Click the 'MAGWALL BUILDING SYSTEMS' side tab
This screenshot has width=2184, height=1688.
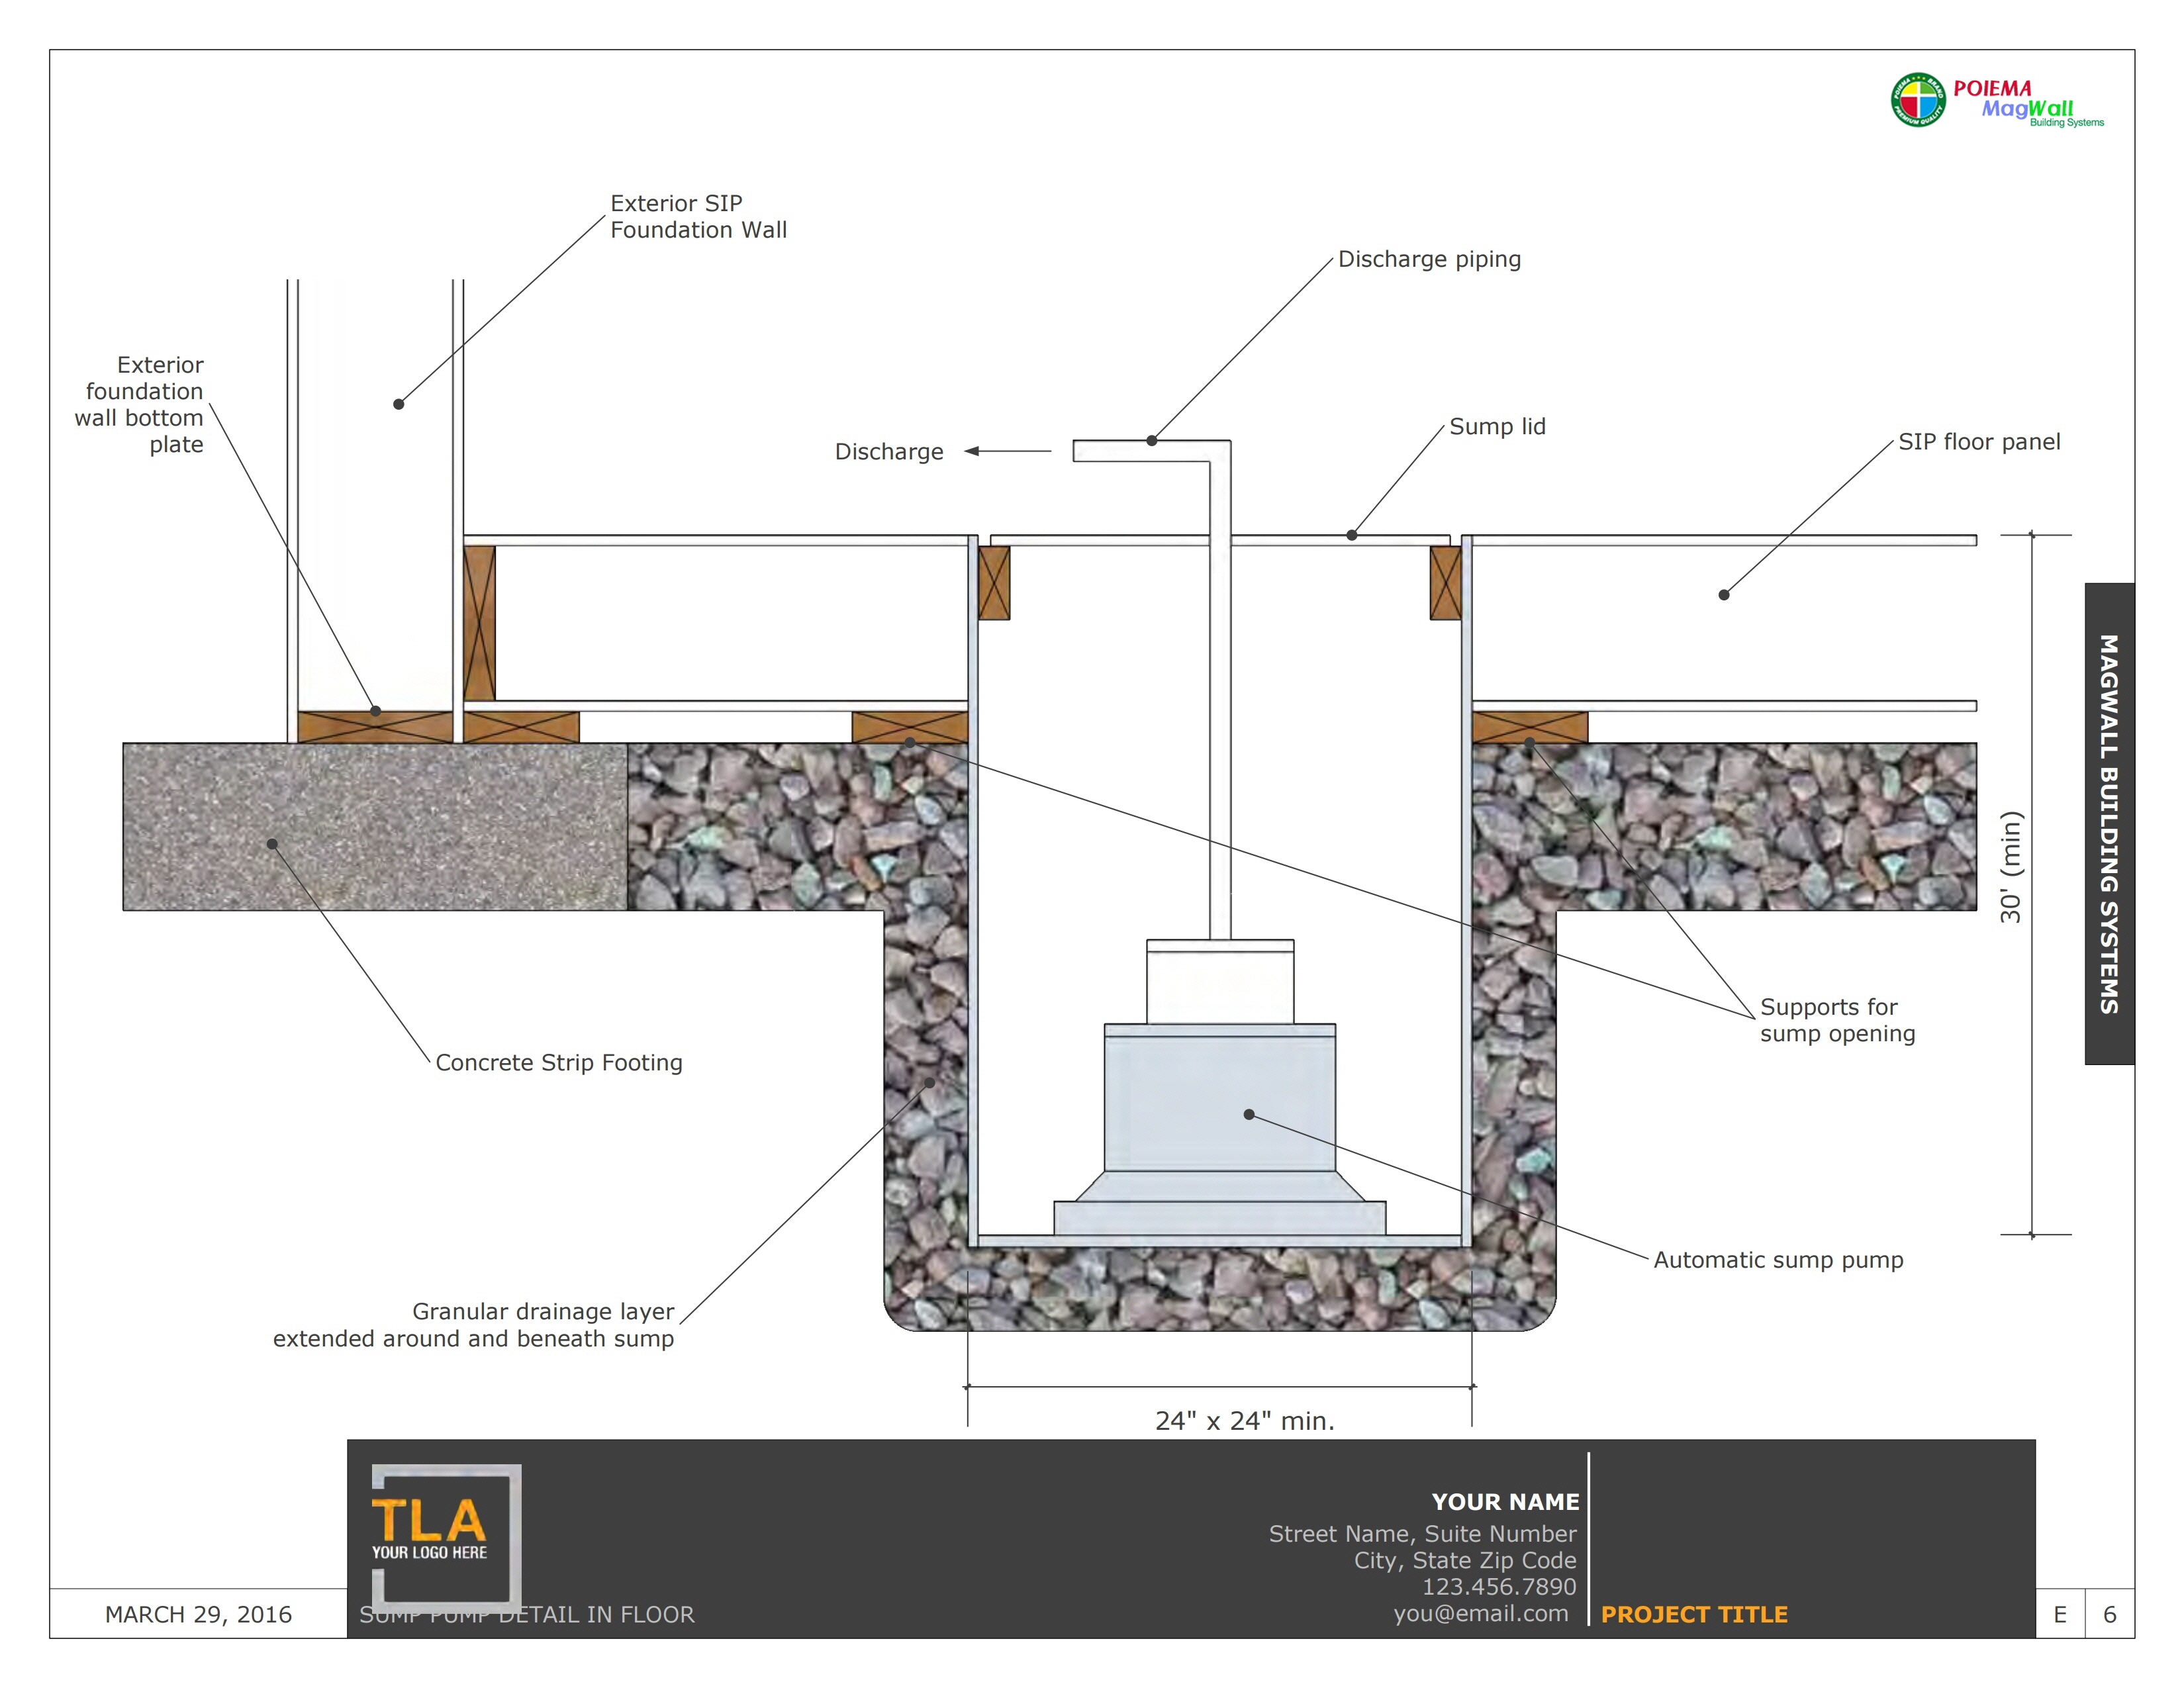2109,824
